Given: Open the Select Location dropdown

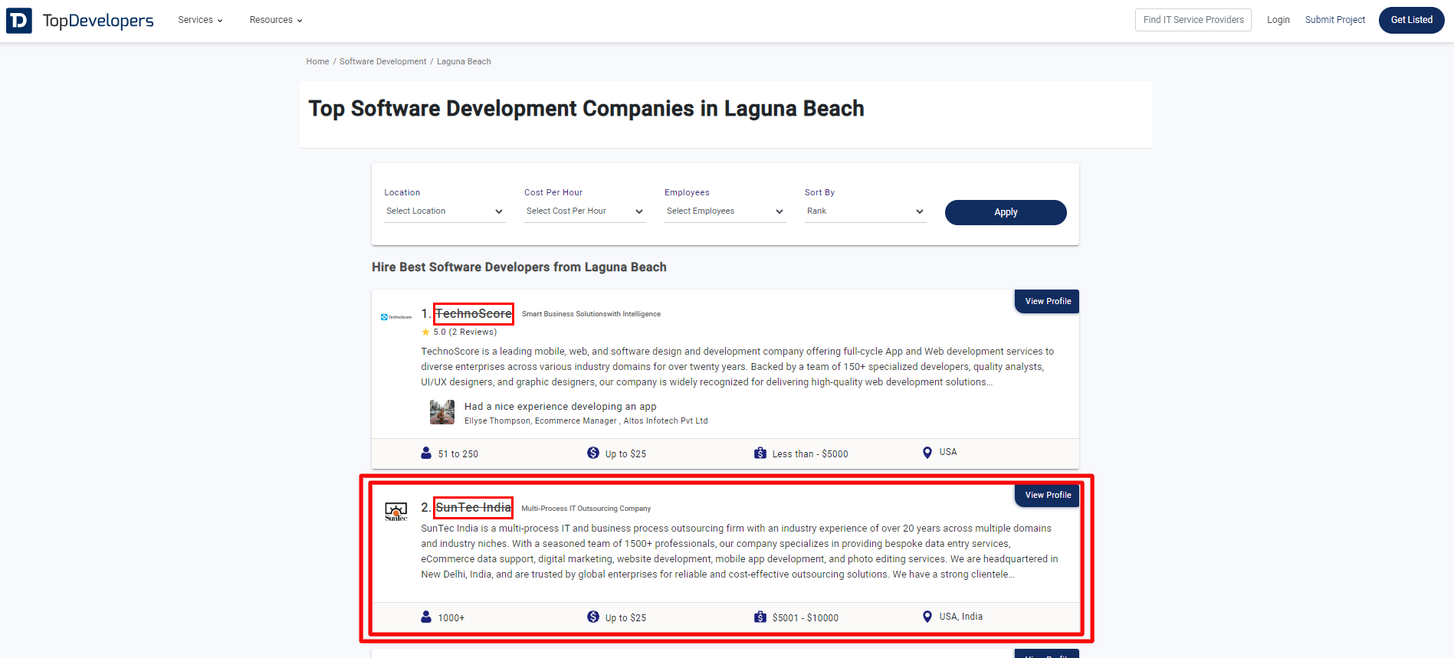Looking at the screenshot, I should 445,211.
